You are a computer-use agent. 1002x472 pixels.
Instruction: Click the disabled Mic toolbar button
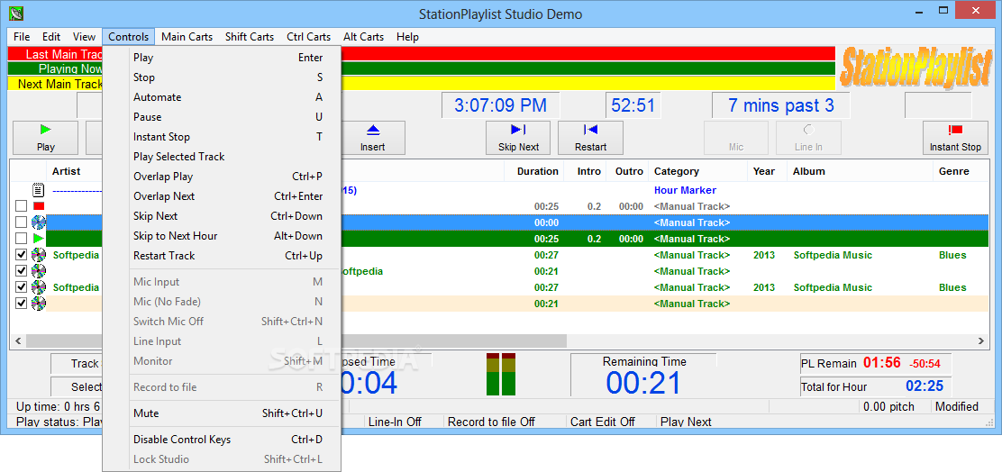736,137
